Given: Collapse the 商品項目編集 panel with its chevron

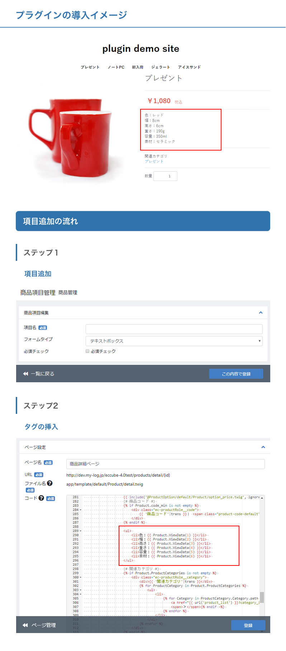Looking at the screenshot, I should [x=261, y=313].
